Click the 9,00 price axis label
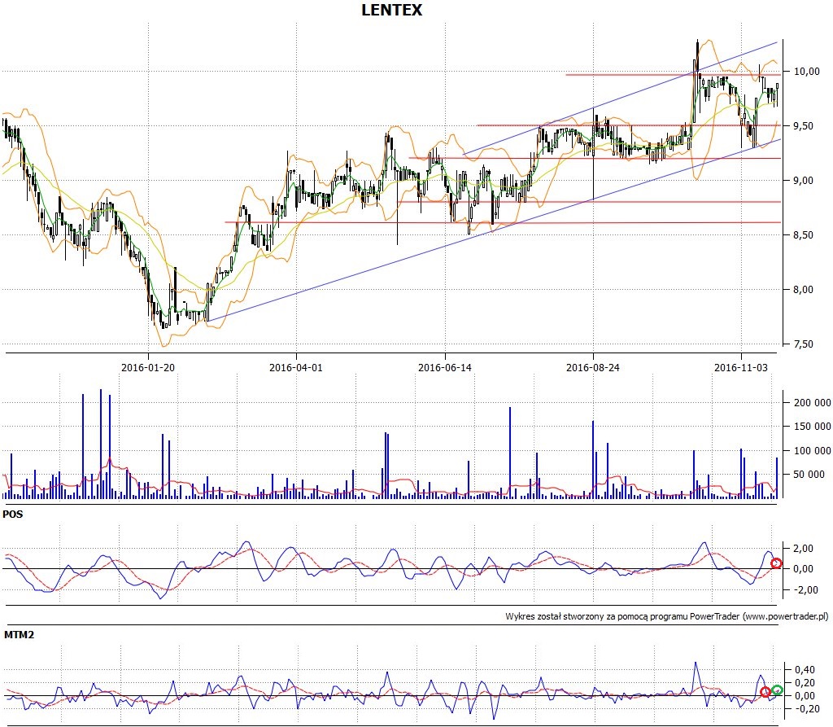 pos(803,180)
